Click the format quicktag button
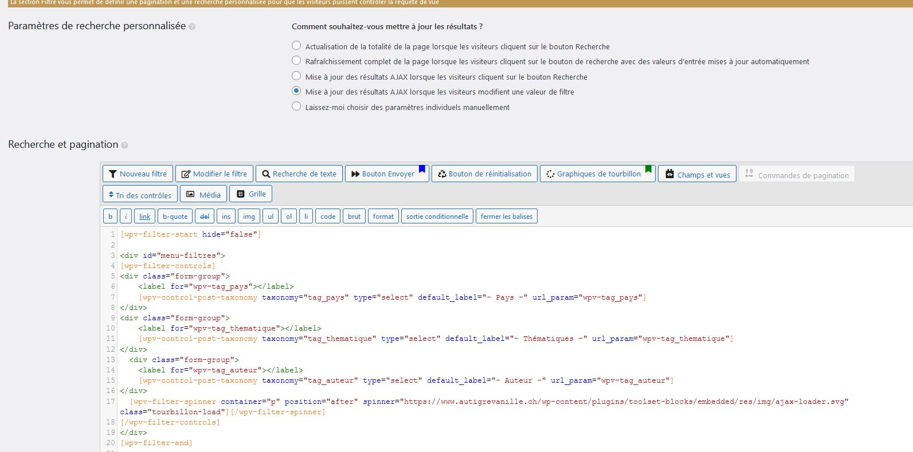 click(x=383, y=216)
